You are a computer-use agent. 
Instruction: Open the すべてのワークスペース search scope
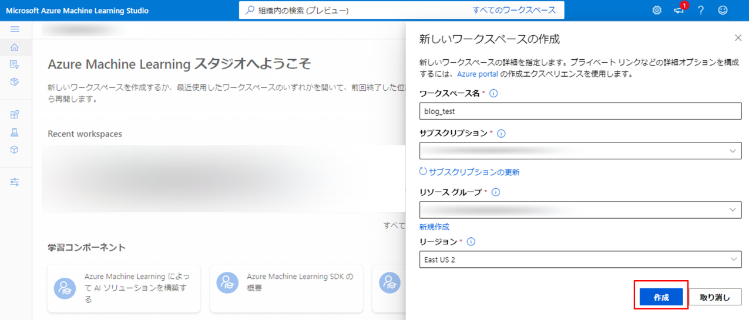[x=514, y=11]
